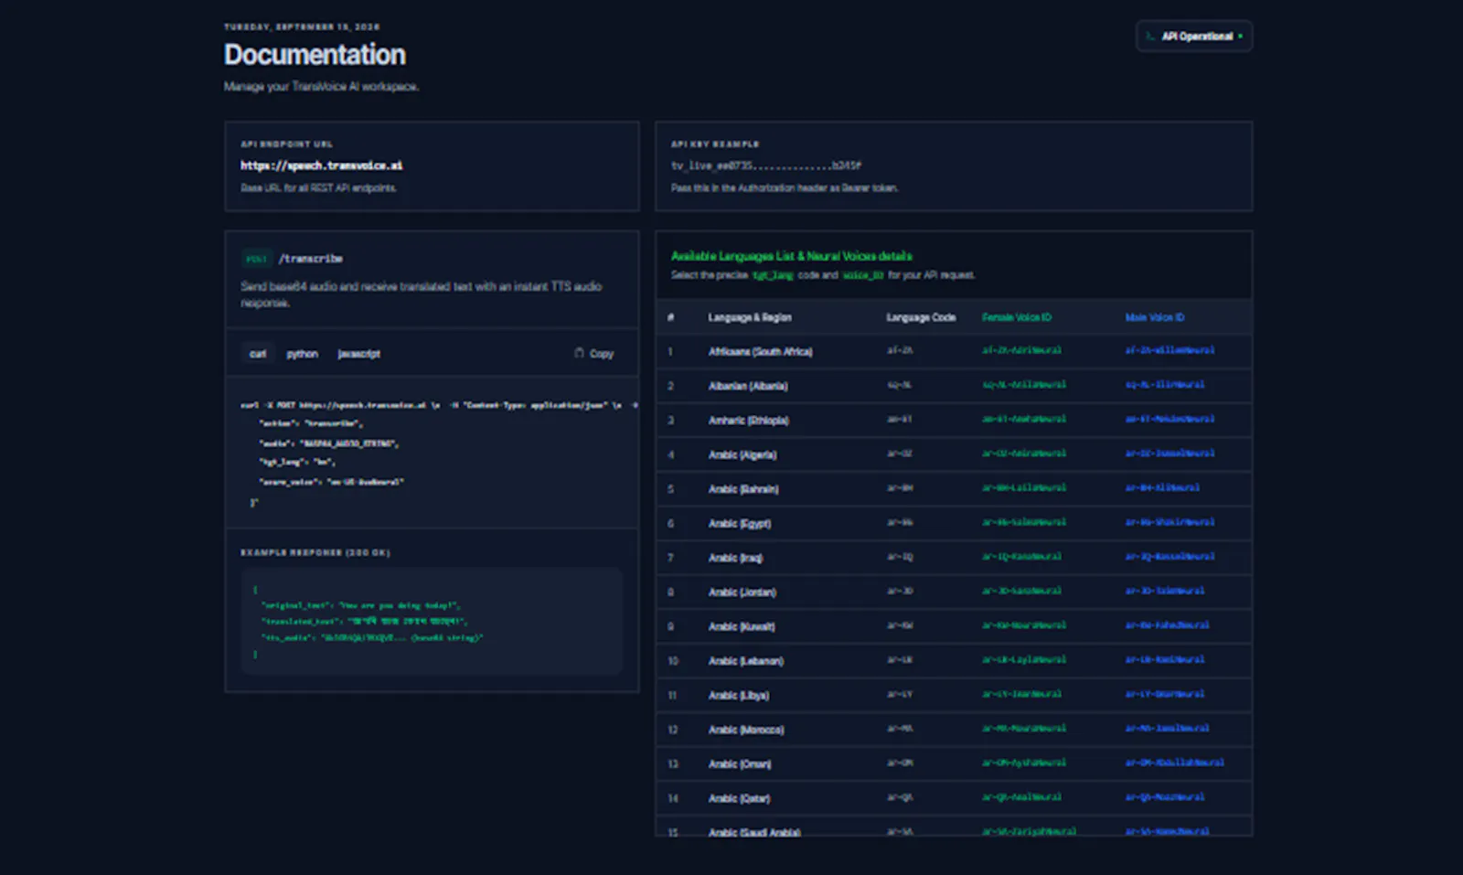Screen dimensions: 1463x875
Task: Click the example response JSON block
Action: coord(432,621)
